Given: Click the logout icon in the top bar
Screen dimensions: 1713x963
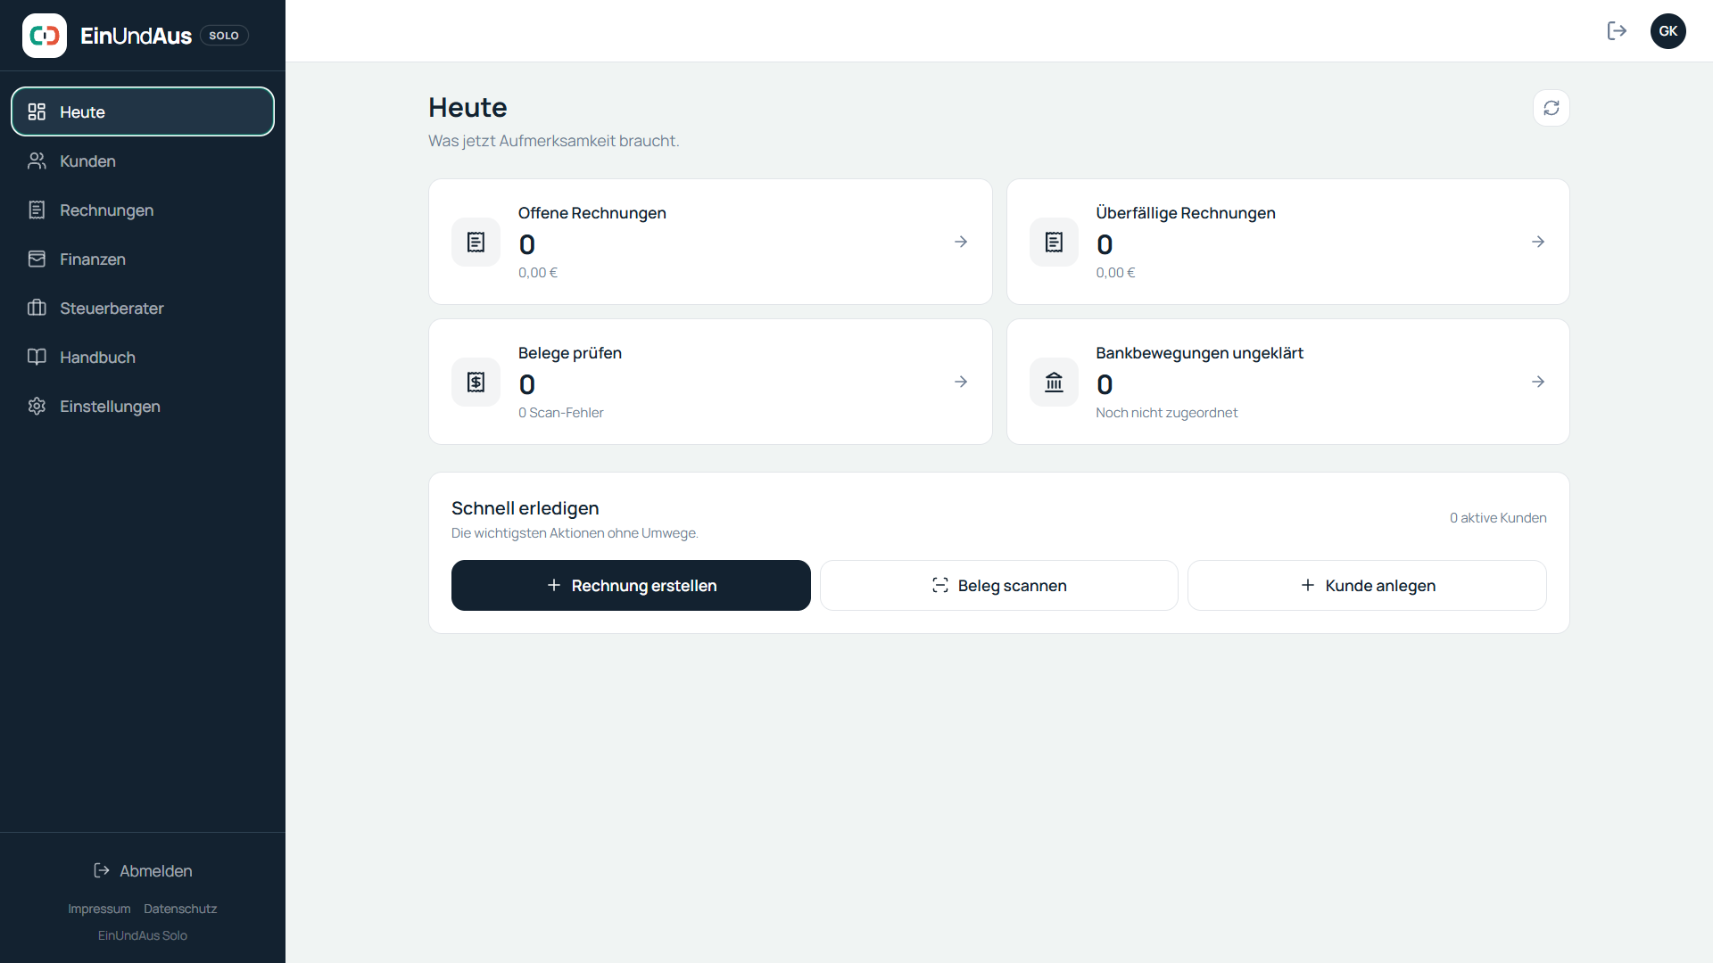Looking at the screenshot, I should [1617, 31].
